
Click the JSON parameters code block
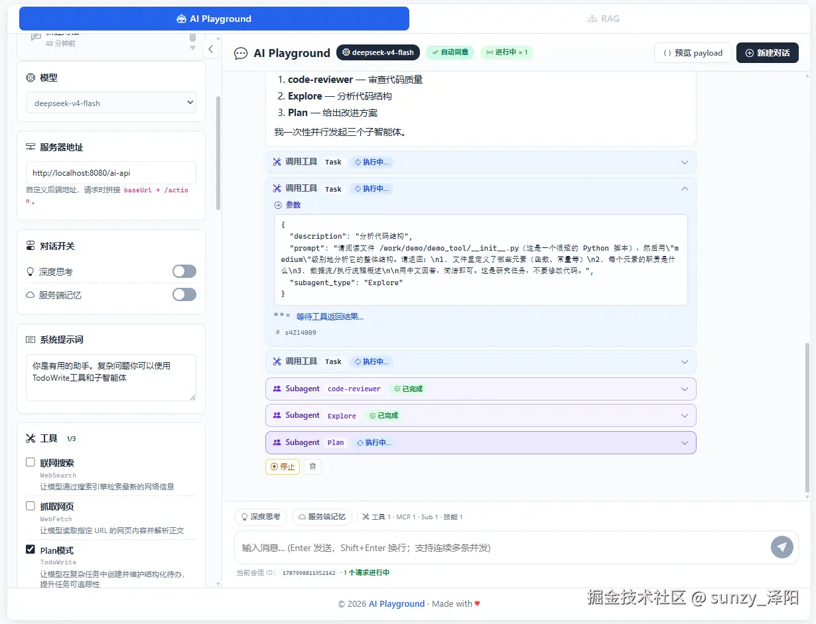pyautogui.click(x=480, y=260)
